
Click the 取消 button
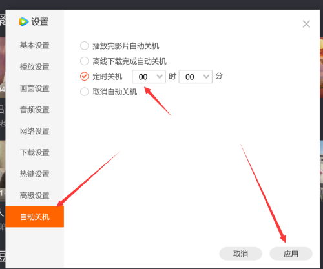[240, 254]
